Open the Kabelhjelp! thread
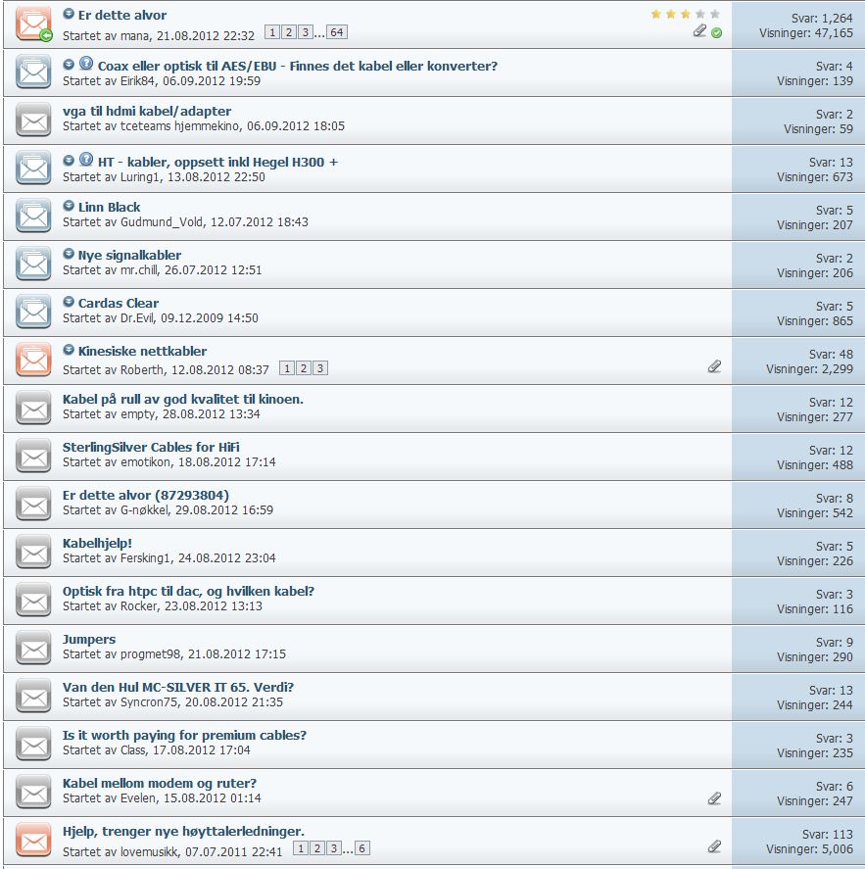Image resolution: width=865 pixels, height=869 pixels. click(x=97, y=543)
